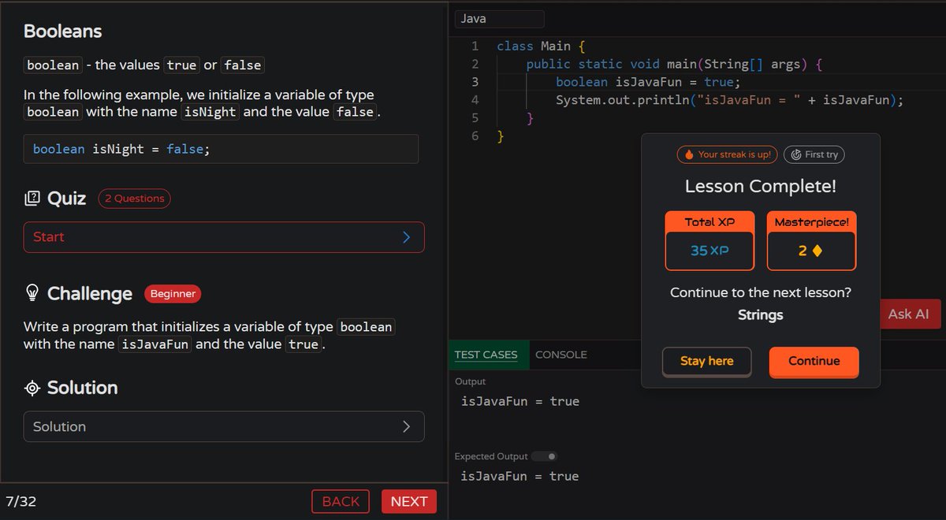Click the 2 Questions badge
The height and width of the screenshot is (520, 946).
(x=134, y=199)
